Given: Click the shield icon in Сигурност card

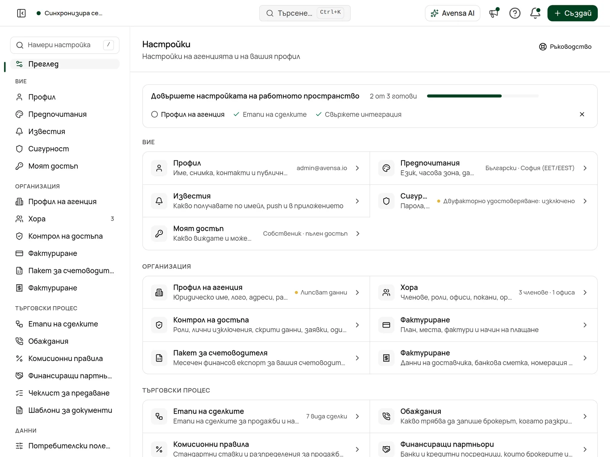Looking at the screenshot, I should point(386,201).
